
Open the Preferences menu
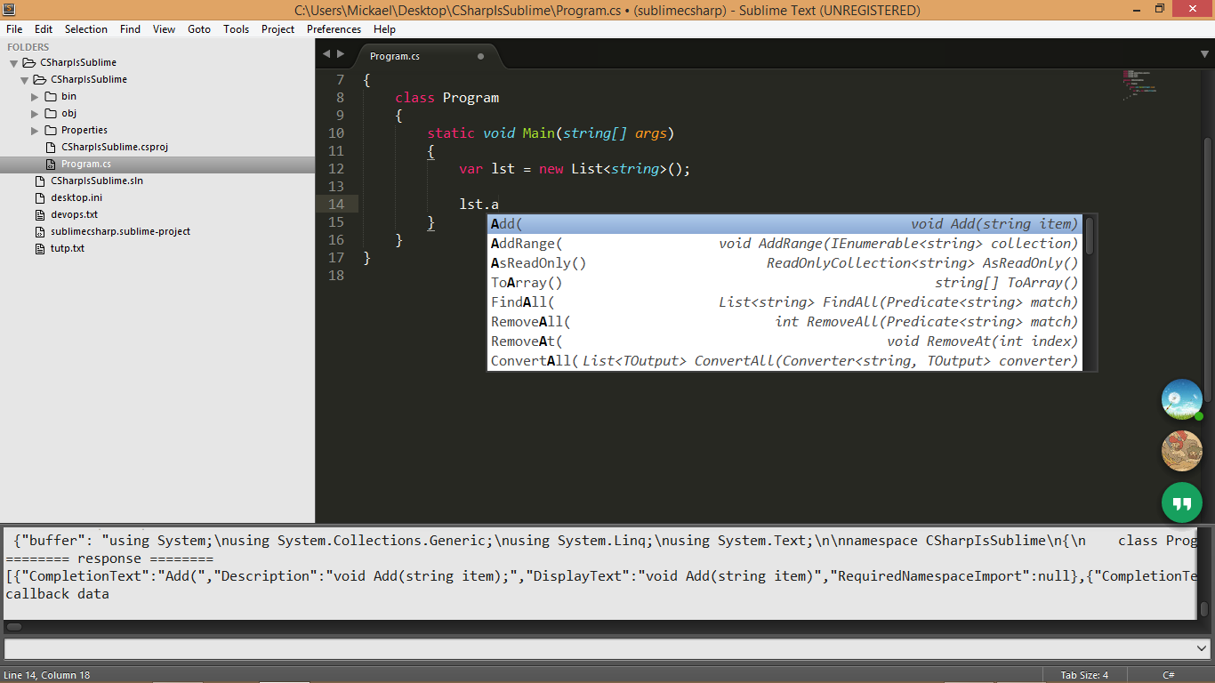[x=334, y=29]
